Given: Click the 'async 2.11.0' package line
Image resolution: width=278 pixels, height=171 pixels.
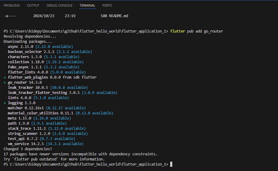Looking at the screenshot, I should click(40, 47).
